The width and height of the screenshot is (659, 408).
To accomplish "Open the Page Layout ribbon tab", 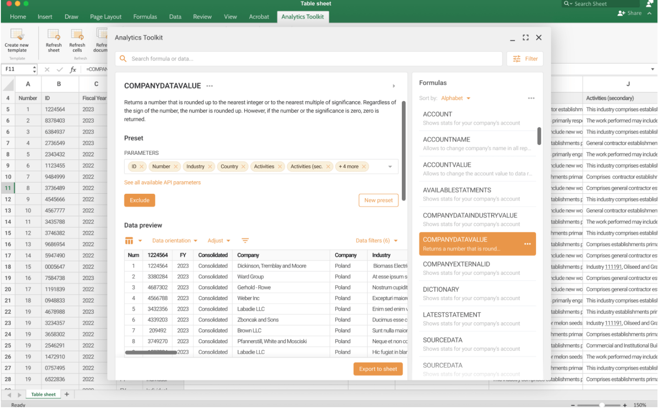I will (x=105, y=17).
